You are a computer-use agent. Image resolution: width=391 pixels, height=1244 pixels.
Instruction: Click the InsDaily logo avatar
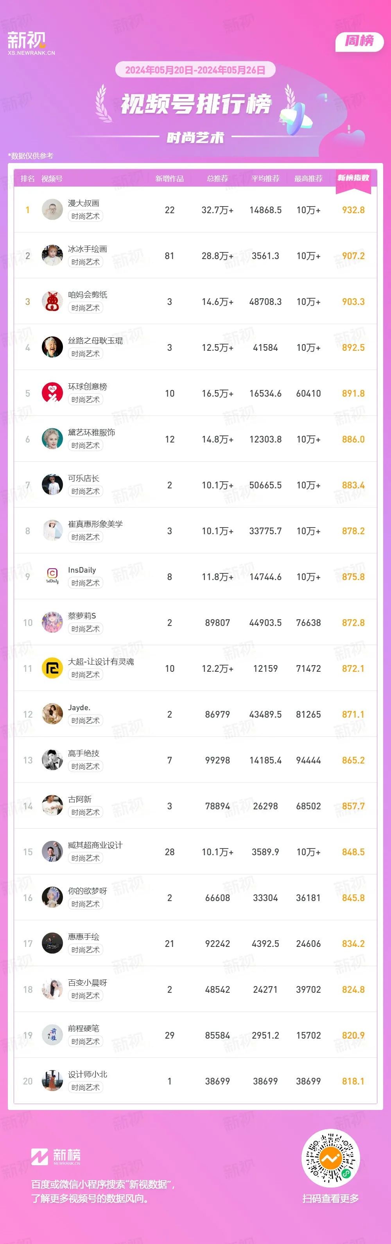pos(52,577)
